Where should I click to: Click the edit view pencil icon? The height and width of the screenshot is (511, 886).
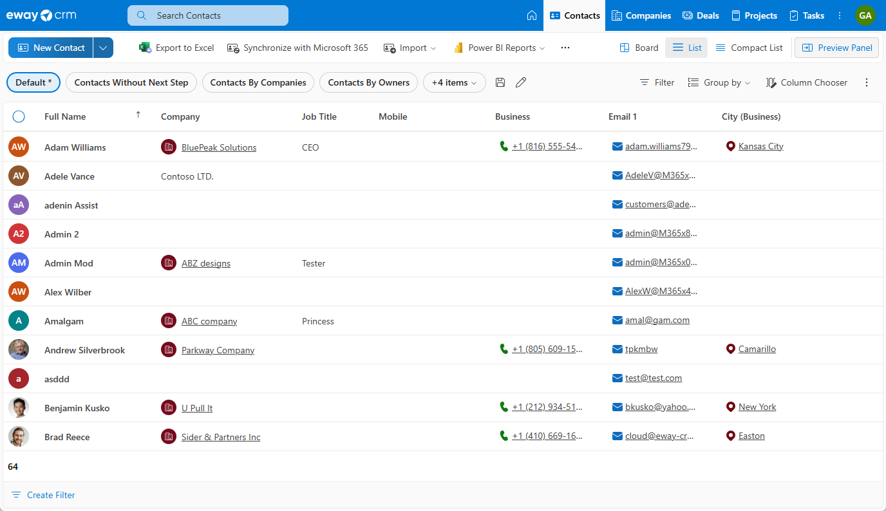click(x=521, y=82)
